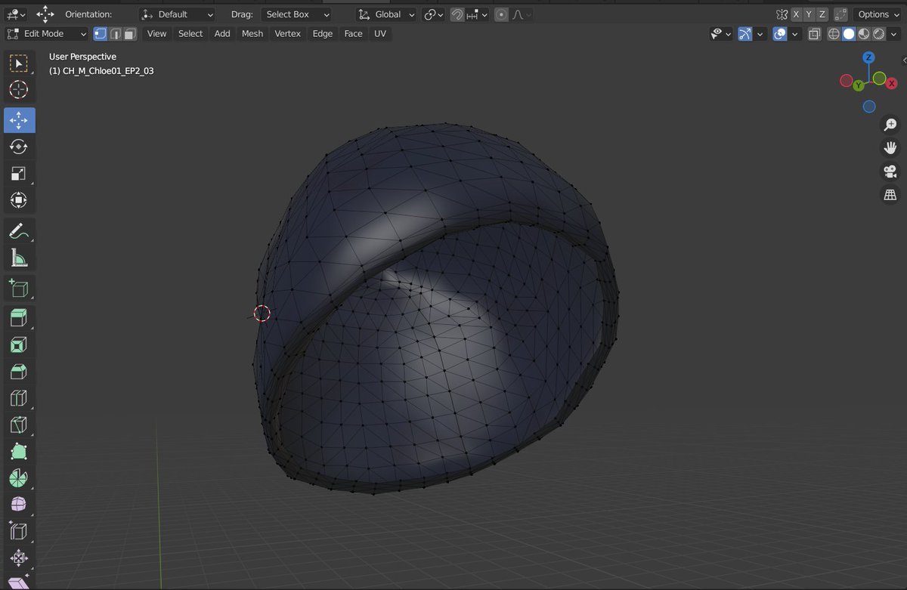907x590 pixels.
Task: Open the object visibility eye dropdown
Action: coord(721,34)
